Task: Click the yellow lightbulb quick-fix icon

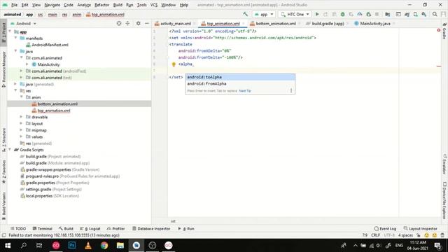Action: [174, 64]
